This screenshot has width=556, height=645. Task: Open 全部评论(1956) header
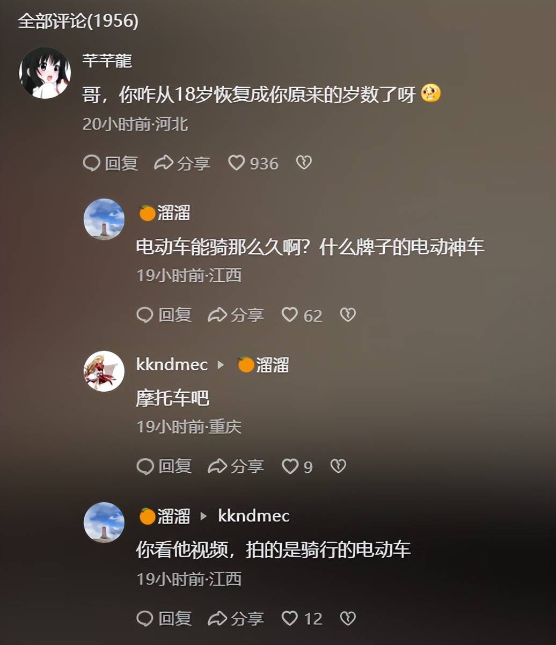tap(78, 21)
